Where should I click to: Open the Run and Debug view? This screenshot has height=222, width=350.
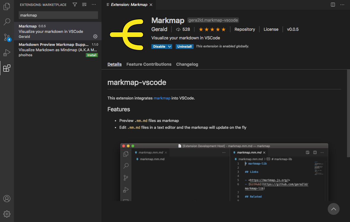pos(7,53)
